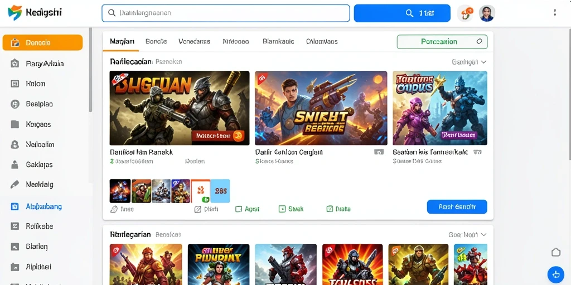The width and height of the screenshot is (571, 285).
Task: Select the third small thumbnail in the strip
Action: click(161, 191)
